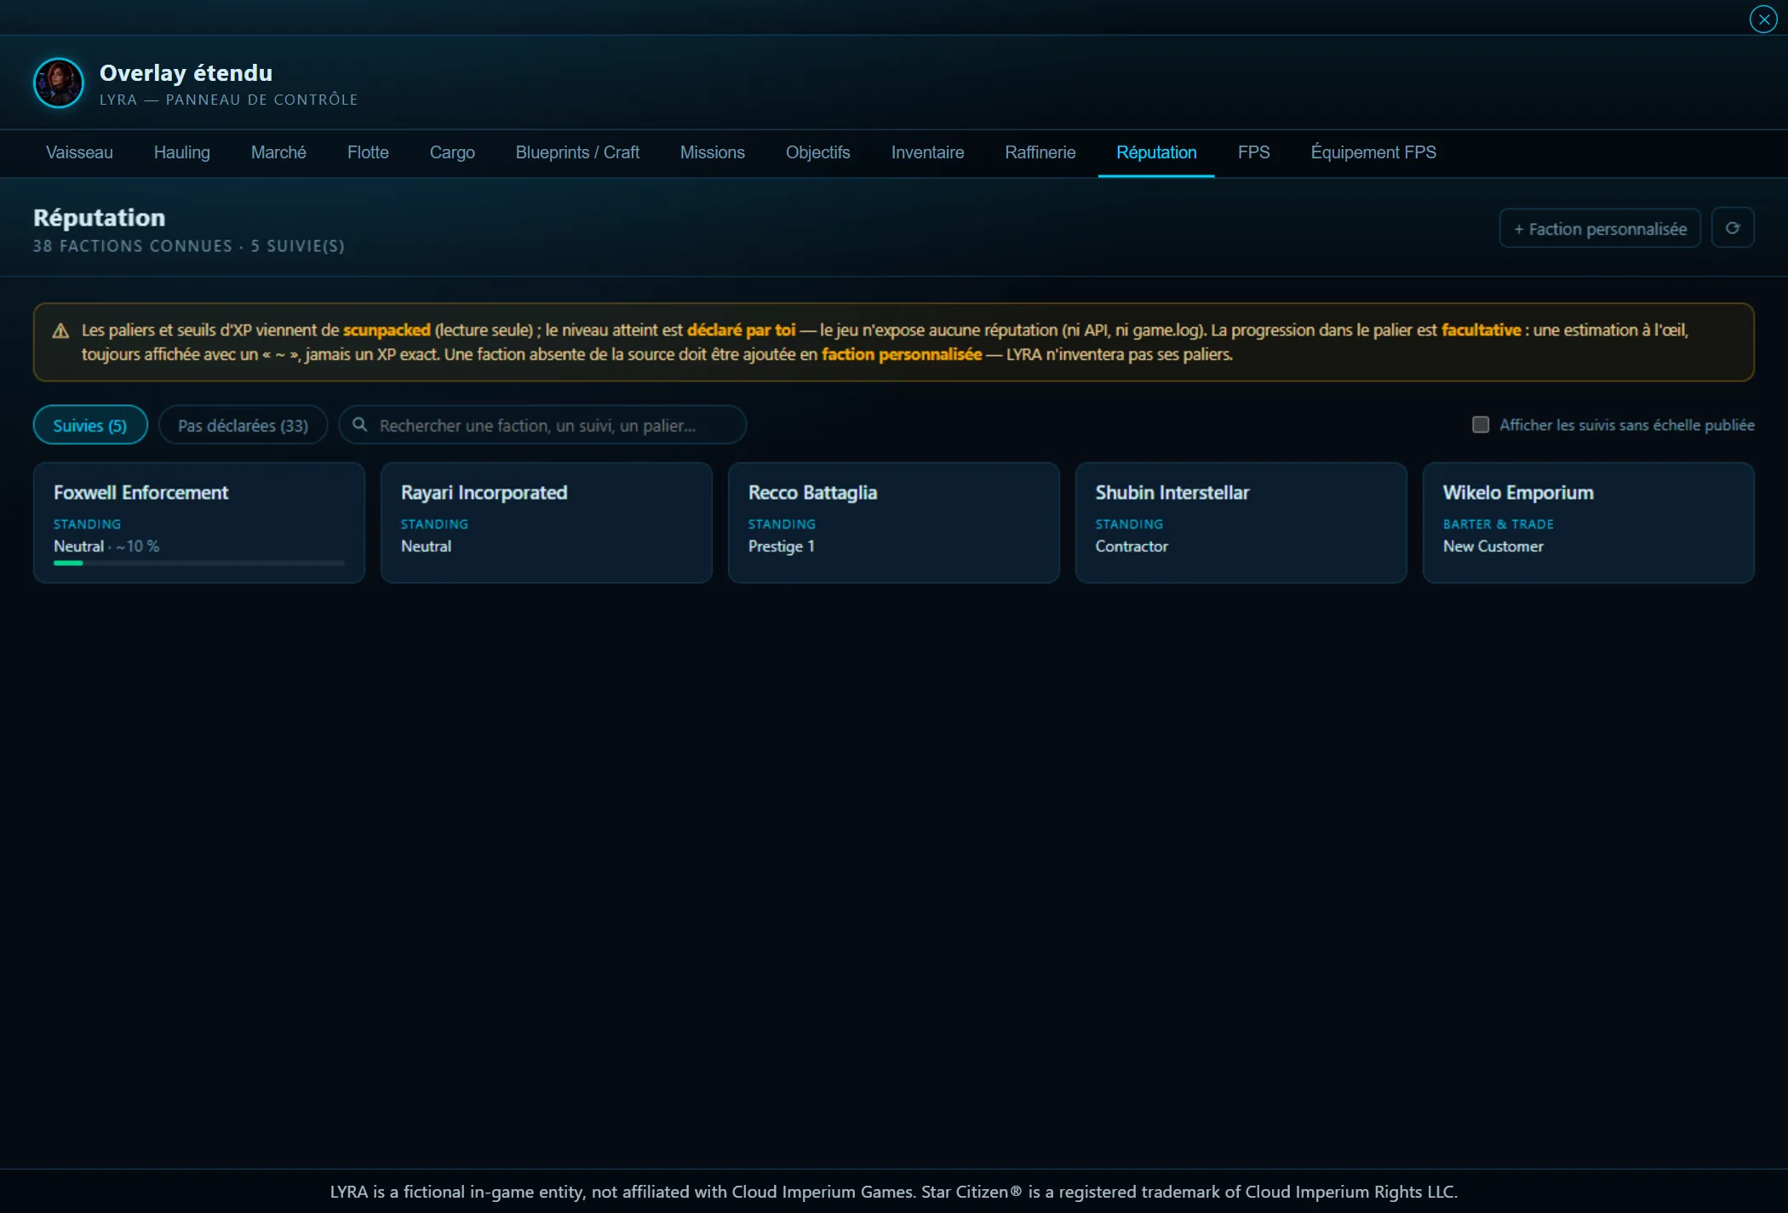The width and height of the screenshot is (1788, 1213).
Task: Focus the 'Rechercher une faction' search field
Action: [x=542, y=425]
